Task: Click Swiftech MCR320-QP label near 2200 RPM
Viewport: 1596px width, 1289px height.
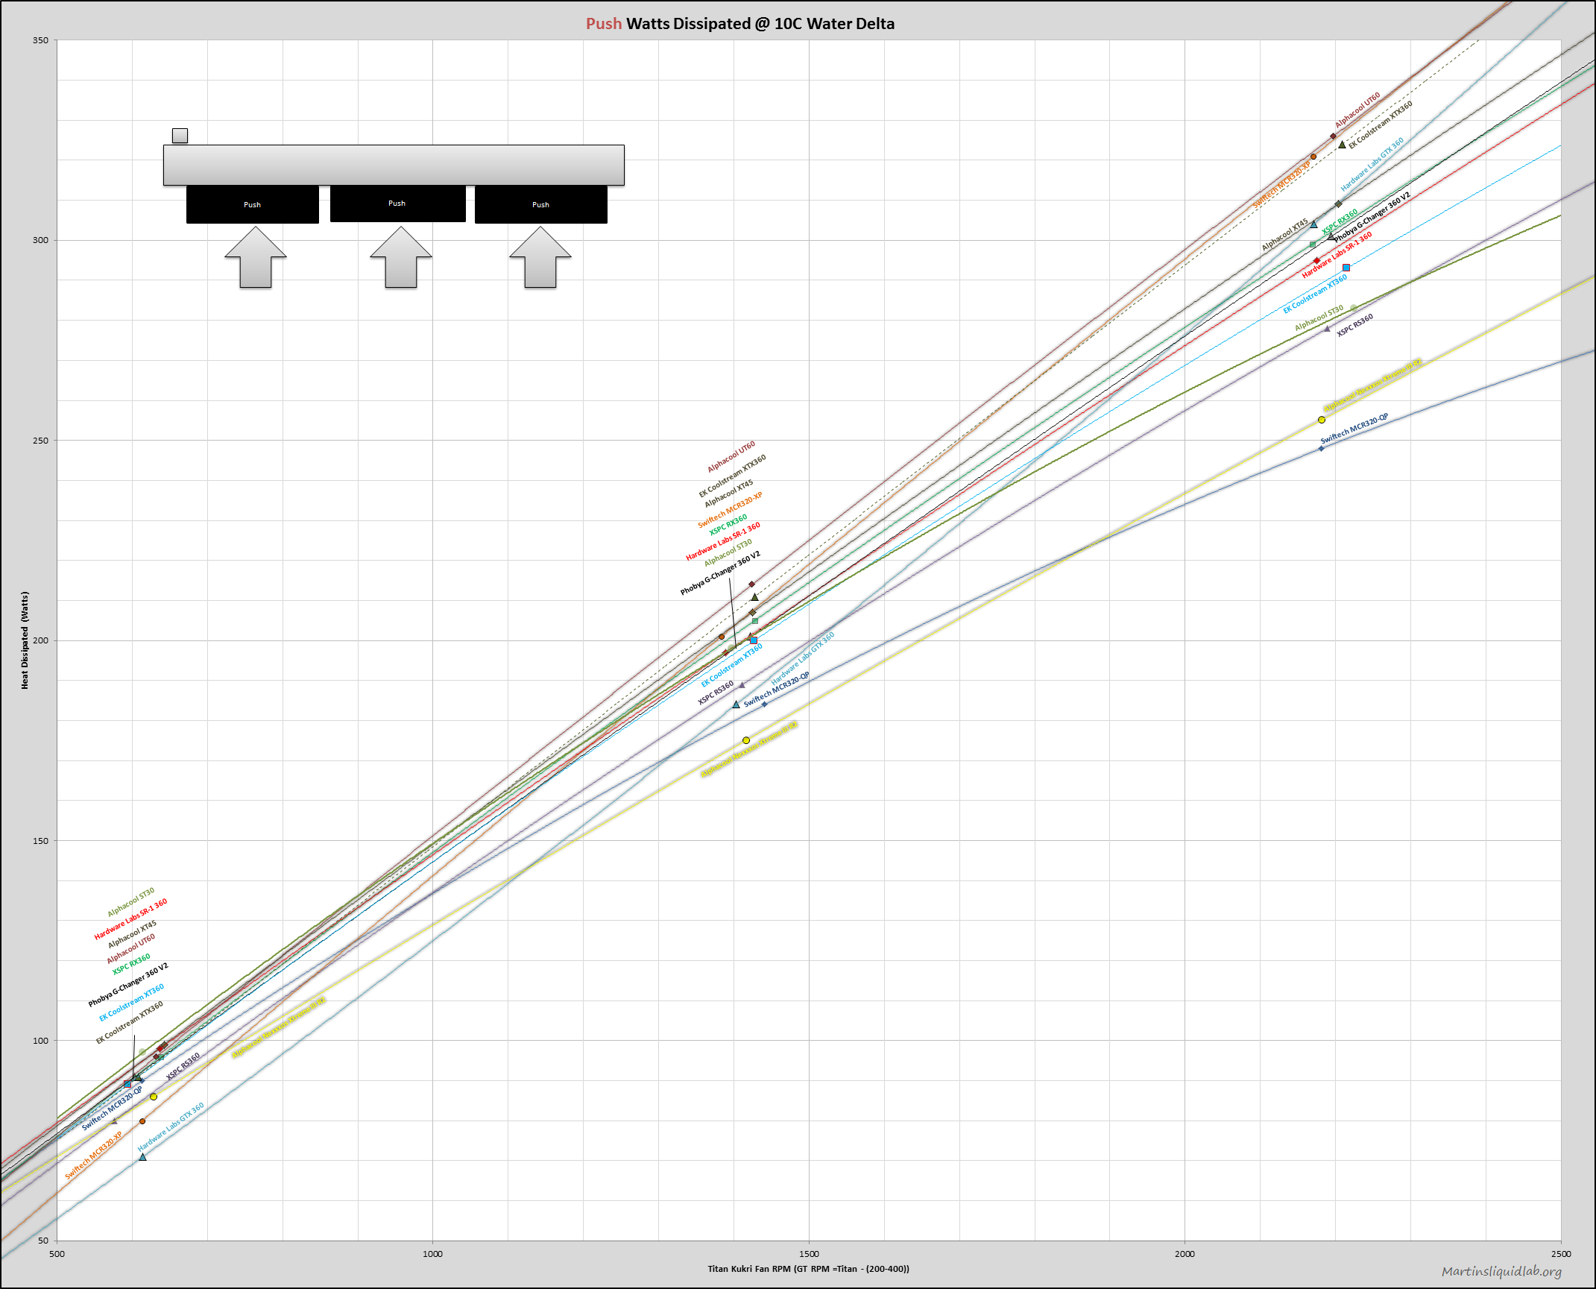Action: click(1354, 428)
